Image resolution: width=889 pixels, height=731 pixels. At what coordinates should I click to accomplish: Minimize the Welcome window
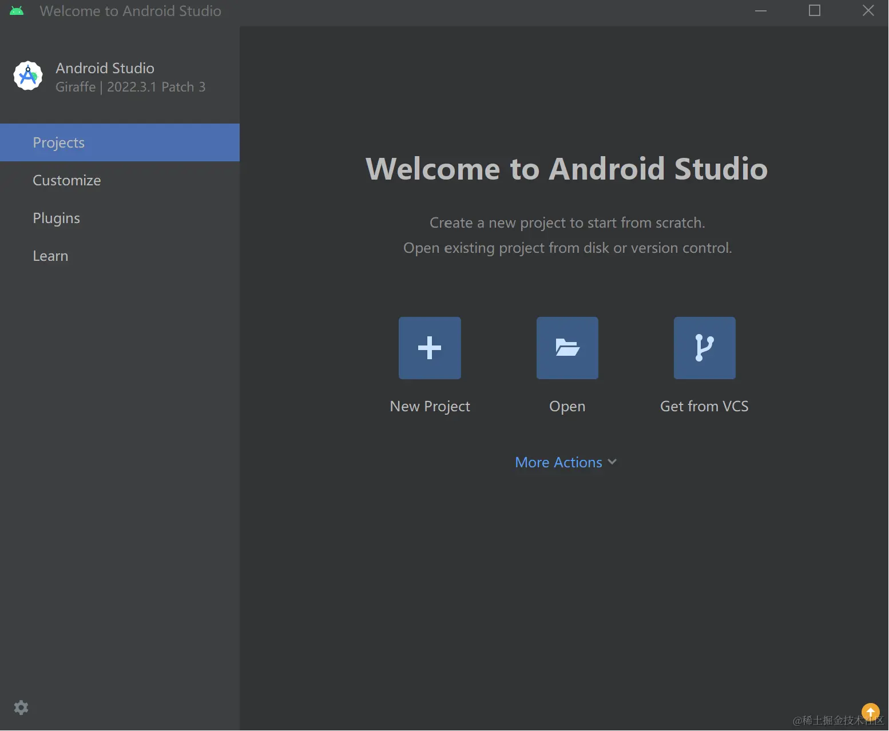(761, 11)
